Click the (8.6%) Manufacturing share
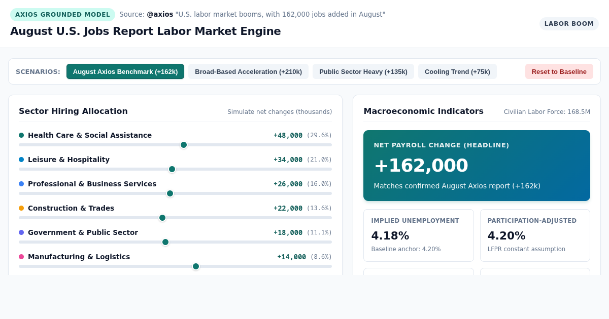 click(x=321, y=257)
